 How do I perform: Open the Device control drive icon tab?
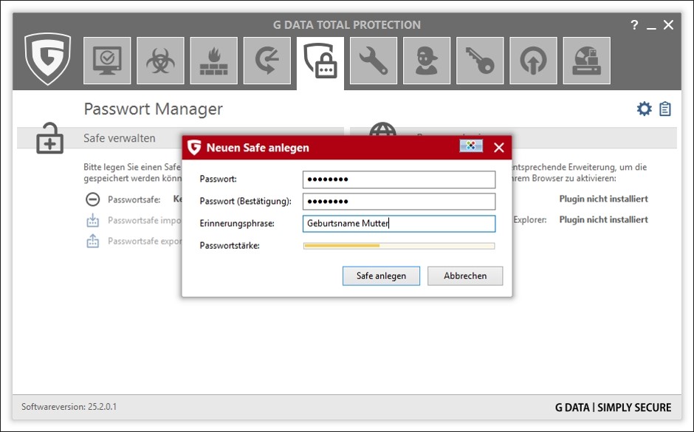coord(586,61)
